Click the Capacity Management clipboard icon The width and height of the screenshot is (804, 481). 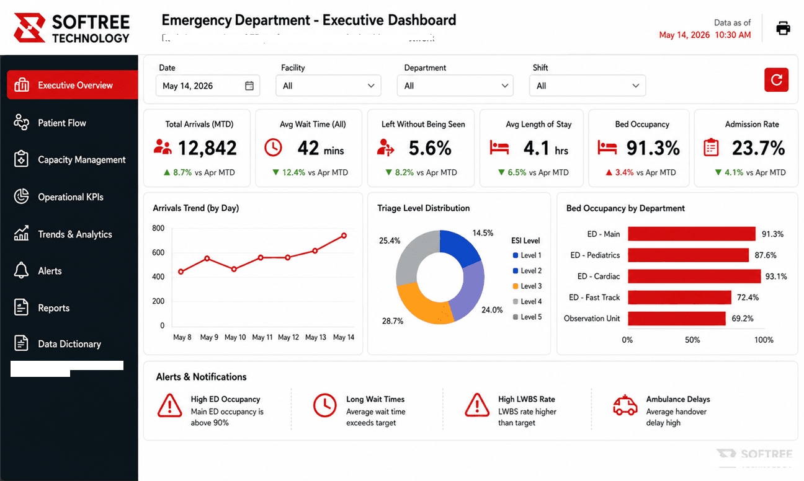pyautogui.click(x=22, y=159)
